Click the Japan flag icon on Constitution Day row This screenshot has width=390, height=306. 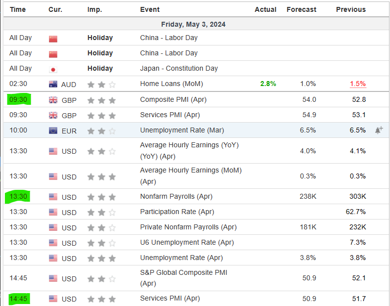click(53, 69)
